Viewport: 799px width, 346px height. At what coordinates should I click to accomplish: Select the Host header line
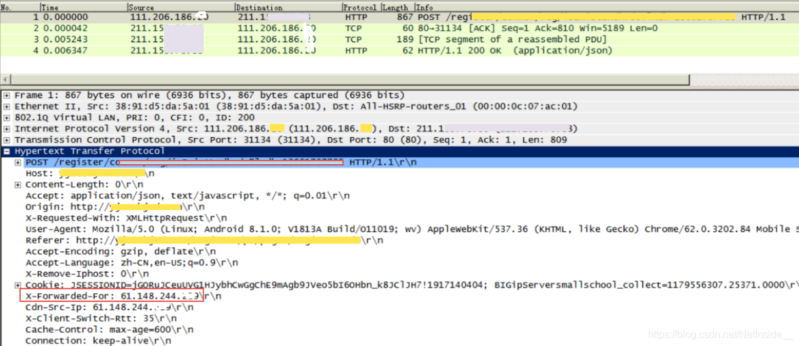tap(90, 174)
